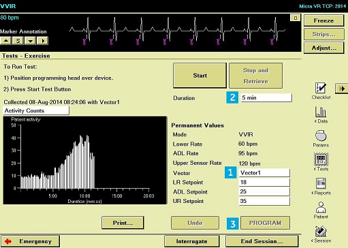Image resolution: width=348 pixels, height=248 pixels.
Task: Click the VVIR mode label in title bar
Action: point(8,6)
